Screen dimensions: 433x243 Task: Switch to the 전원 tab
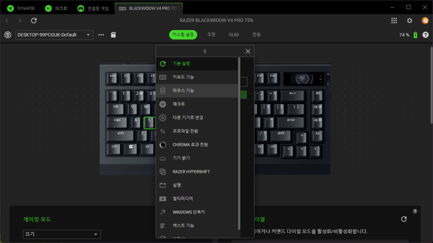(256, 35)
